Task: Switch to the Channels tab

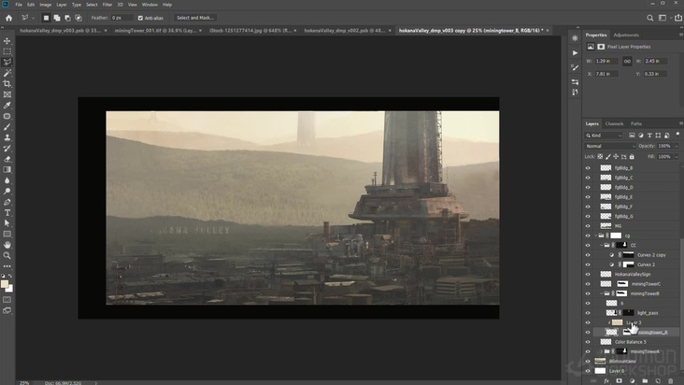Action: [x=614, y=124]
